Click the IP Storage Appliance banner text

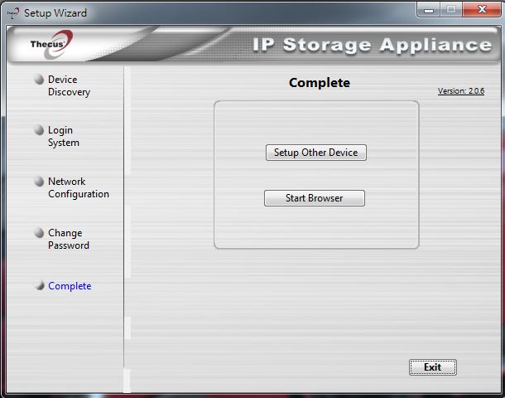coord(372,45)
